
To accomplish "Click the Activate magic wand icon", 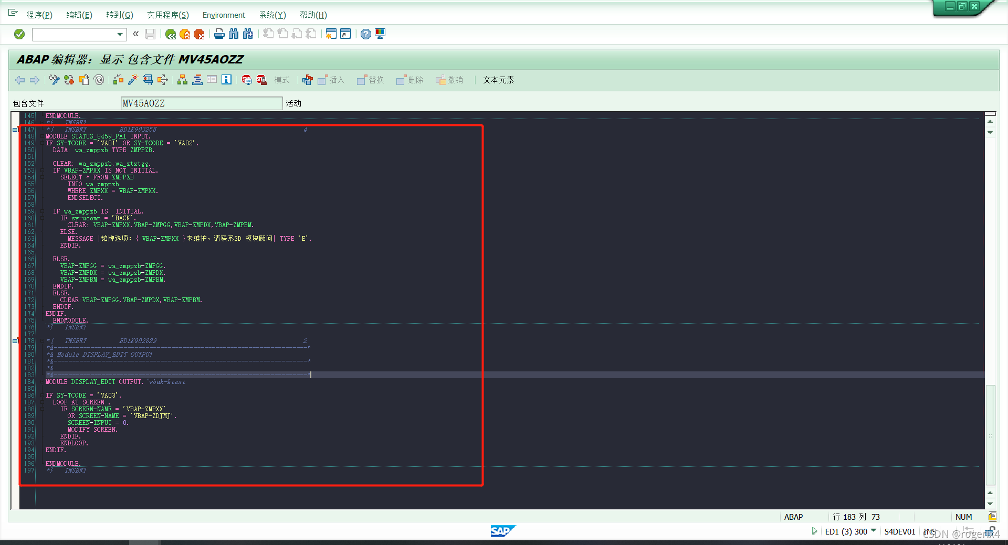I will tap(133, 80).
